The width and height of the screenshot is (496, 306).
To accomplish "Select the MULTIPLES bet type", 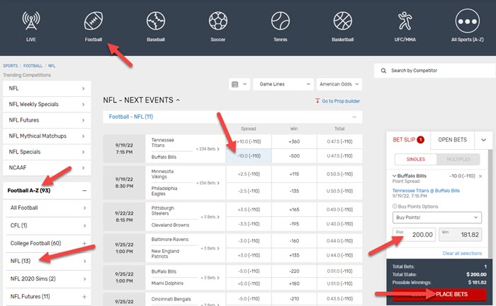I will 458,160.
